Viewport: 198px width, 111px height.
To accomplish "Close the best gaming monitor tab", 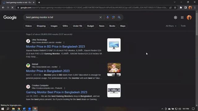I will [34, 2].
